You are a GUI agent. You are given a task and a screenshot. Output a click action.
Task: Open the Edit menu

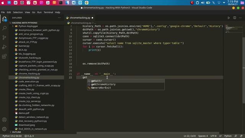(x=9, y=12)
